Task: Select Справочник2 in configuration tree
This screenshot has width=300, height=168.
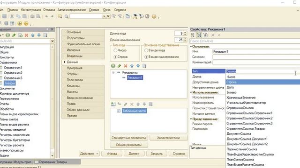Action: pos(13,73)
